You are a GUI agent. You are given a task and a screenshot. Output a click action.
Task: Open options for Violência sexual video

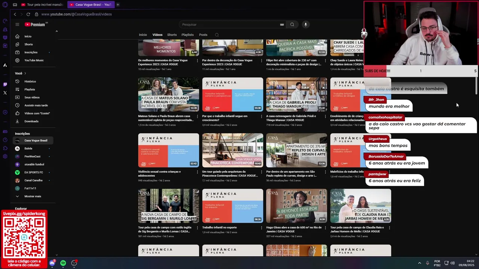197,172
